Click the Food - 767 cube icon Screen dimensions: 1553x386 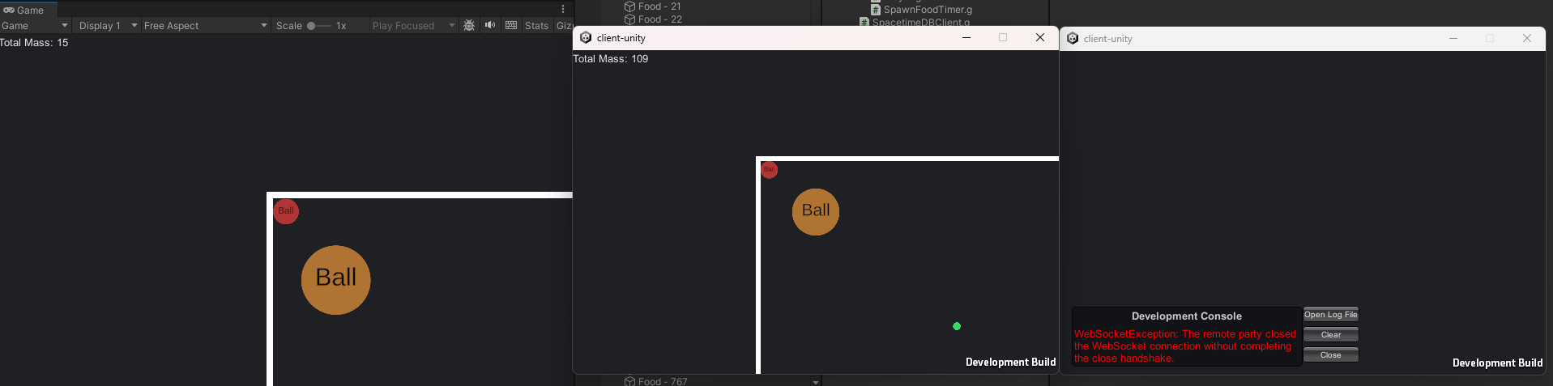click(629, 381)
